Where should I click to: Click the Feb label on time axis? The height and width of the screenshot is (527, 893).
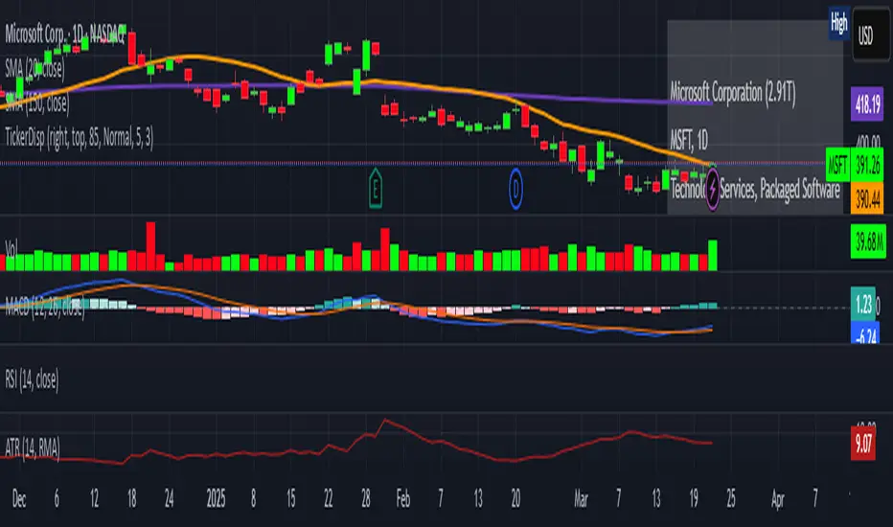pos(402,499)
